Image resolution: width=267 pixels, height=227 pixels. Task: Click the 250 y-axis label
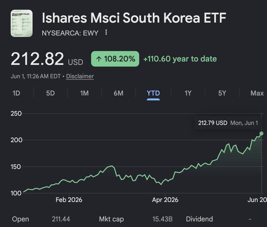pyautogui.click(x=16, y=113)
